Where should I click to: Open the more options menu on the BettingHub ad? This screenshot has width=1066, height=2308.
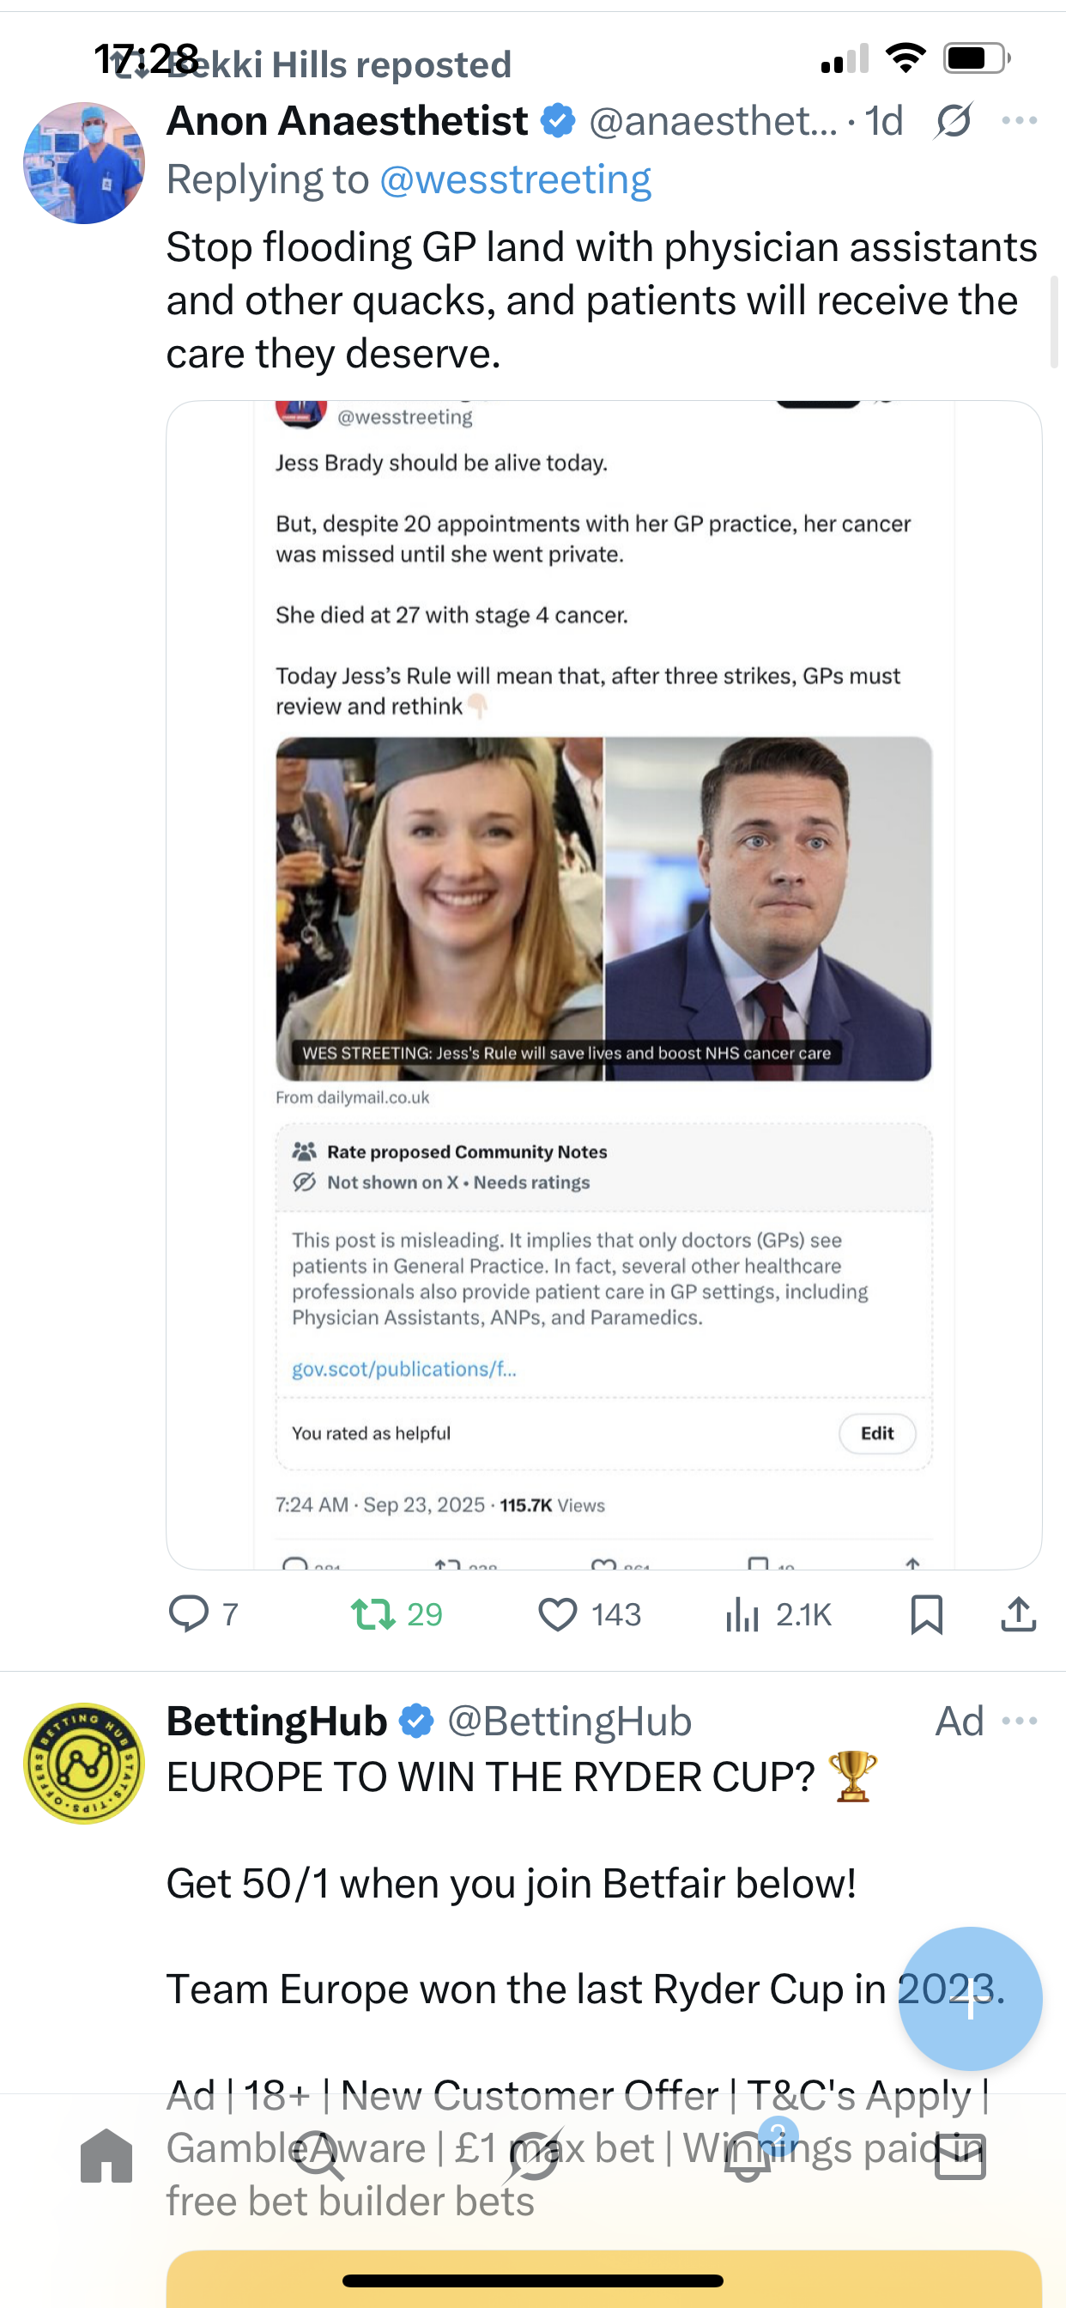pos(1020,1720)
